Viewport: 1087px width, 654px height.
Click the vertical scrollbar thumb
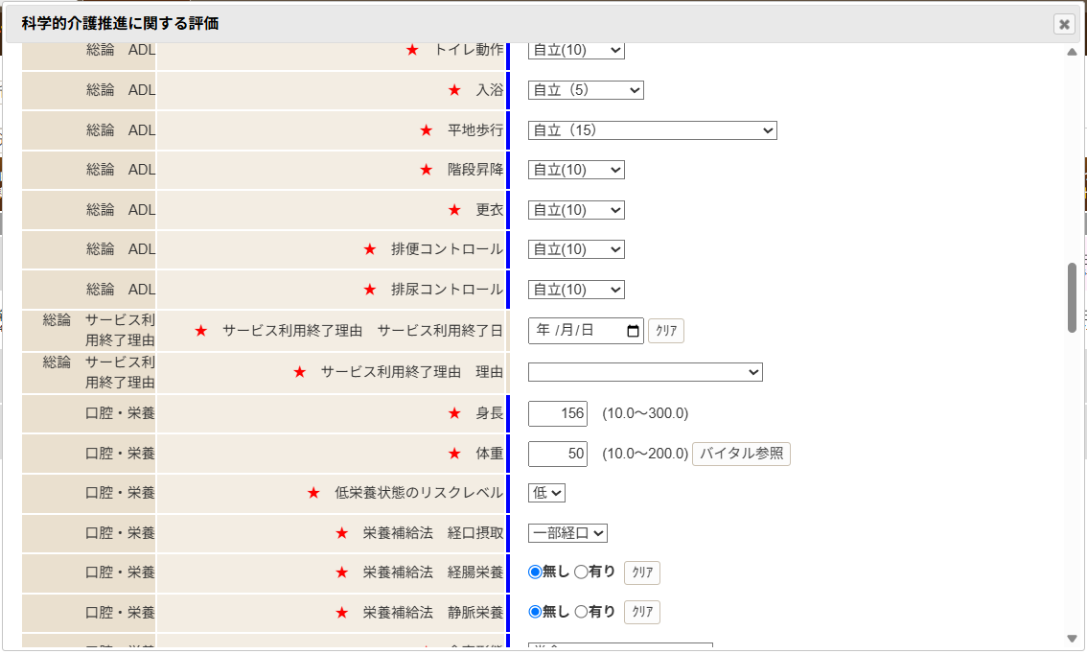point(1072,297)
